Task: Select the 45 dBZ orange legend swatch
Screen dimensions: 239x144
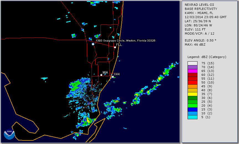Action: click(193, 86)
